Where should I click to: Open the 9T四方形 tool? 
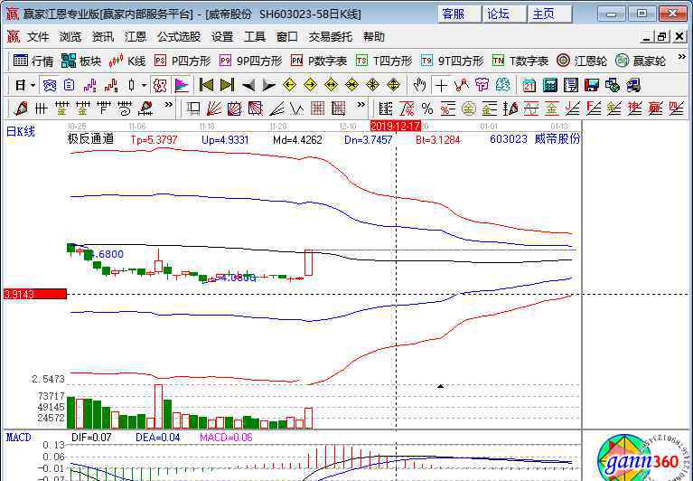tap(452, 61)
